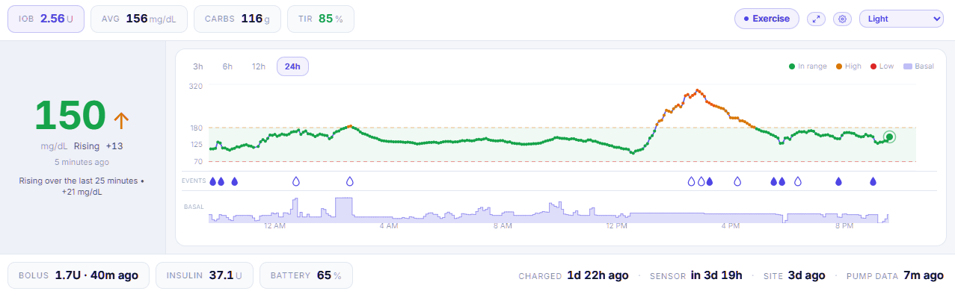Click the 'Rising +13' trend text

click(99, 146)
